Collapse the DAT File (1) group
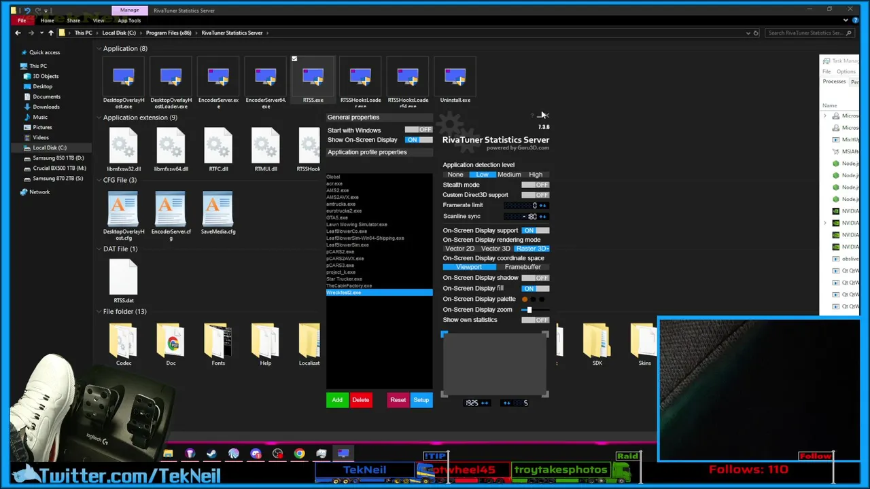The height and width of the screenshot is (489, 870). click(99, 249)
